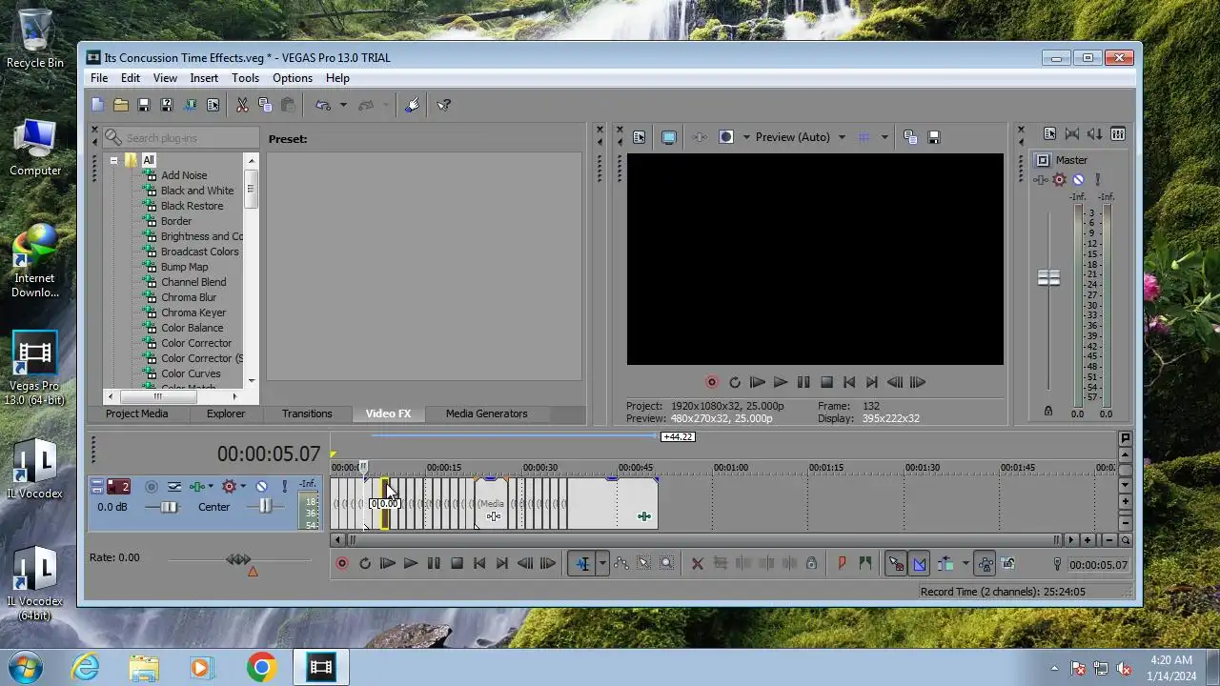The height and width of the screenshot is (686, 1220).
Task: Open Master Bus FX gear icon
Action: (1059, 179)
